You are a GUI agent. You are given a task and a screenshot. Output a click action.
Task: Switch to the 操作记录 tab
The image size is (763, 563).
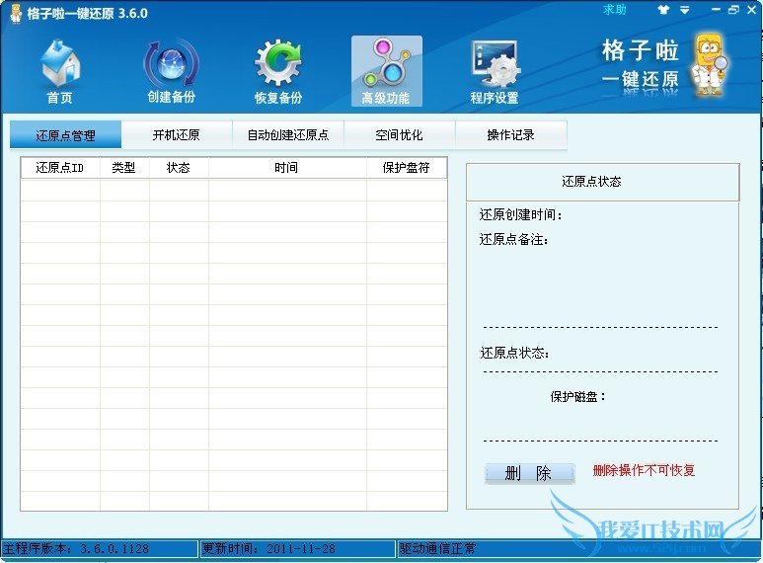point(511,135)
